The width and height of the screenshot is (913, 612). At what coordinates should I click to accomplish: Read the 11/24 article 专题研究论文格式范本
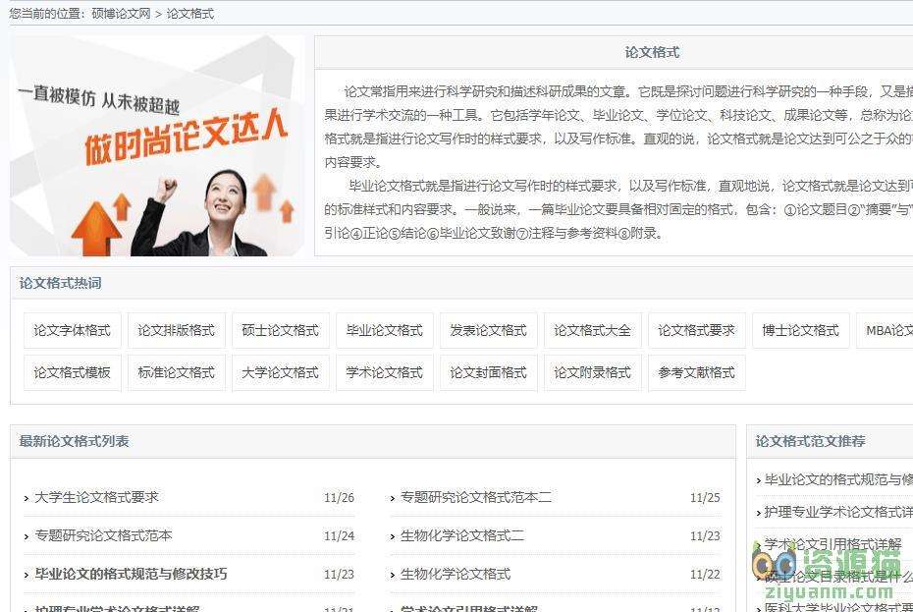point(104,535)
